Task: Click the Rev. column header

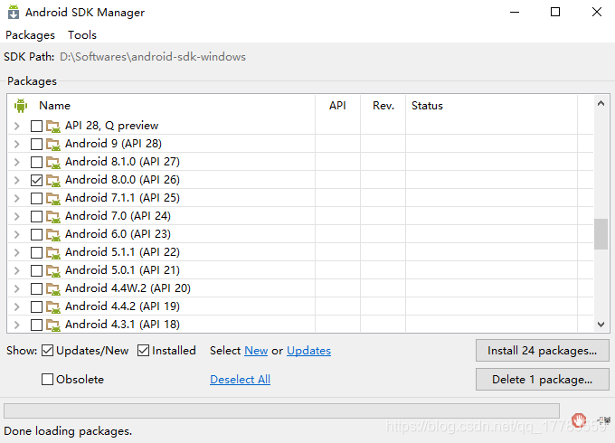Action: 383,106
